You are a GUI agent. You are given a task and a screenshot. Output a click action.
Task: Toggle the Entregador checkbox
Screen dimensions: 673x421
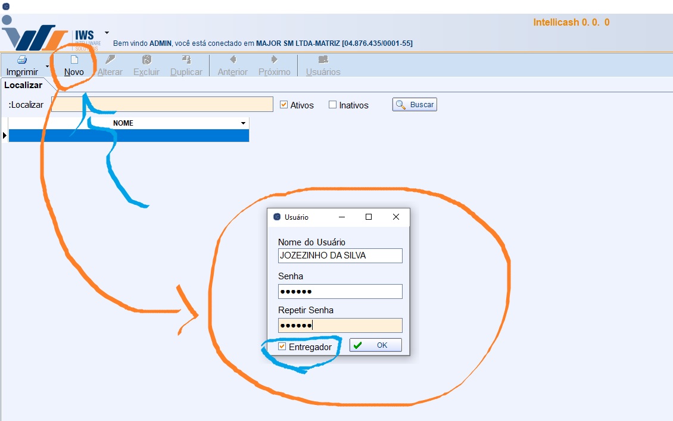pyautogui.click(x=282, y=347)
